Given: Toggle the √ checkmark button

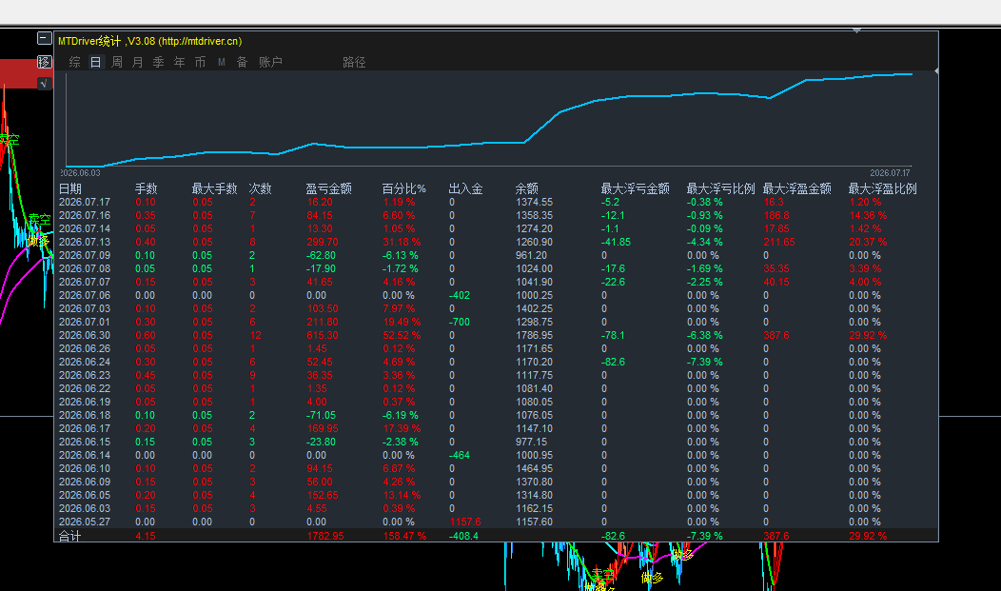Looking at the screenshot, I should (44, 84).
